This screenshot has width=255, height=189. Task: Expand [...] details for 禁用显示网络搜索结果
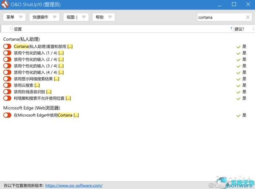click(x=56, y=79)
